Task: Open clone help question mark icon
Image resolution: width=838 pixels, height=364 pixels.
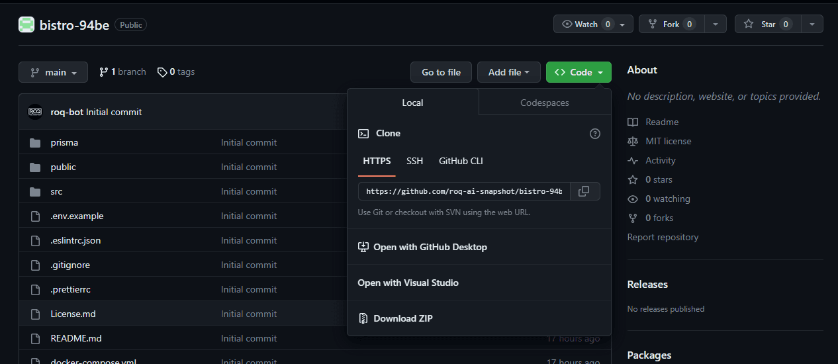Action: tap(595, 134)
